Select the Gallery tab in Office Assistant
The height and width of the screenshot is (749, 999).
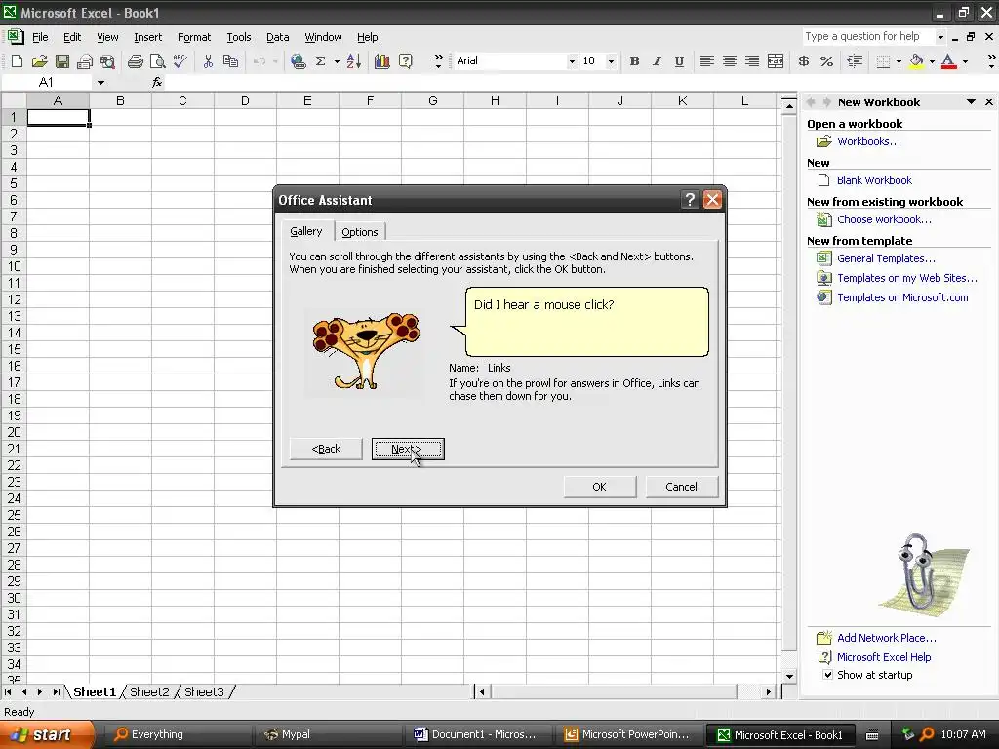pos(306,231)
